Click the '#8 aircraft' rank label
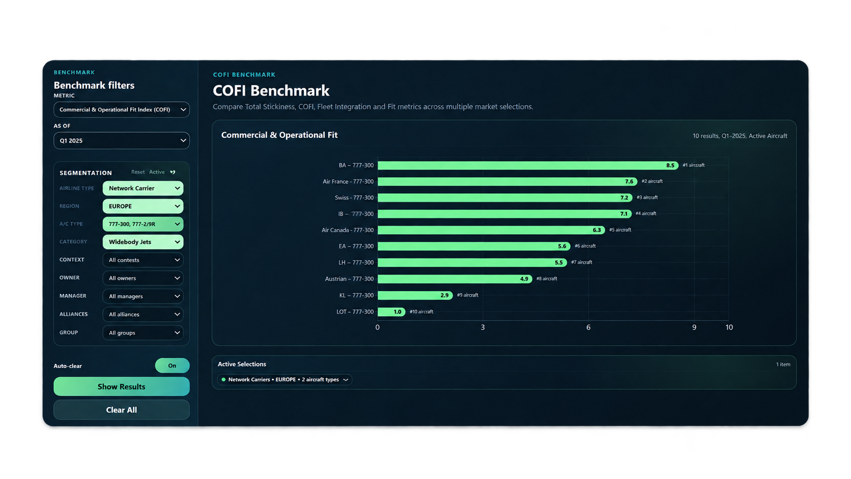Image resolution: width=851 pixels, height=479 pixels. click(x=547, y=279)
